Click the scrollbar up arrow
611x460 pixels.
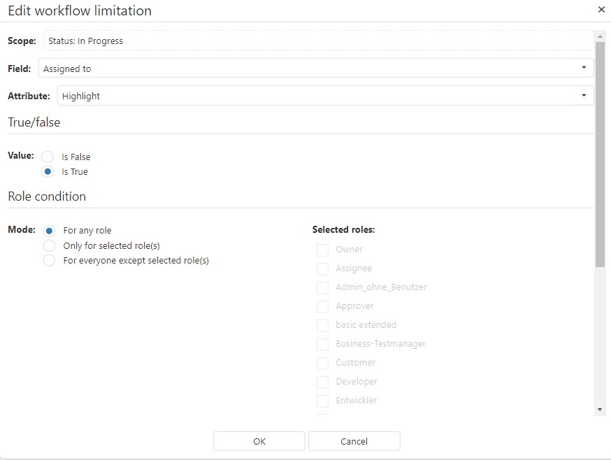600,35
